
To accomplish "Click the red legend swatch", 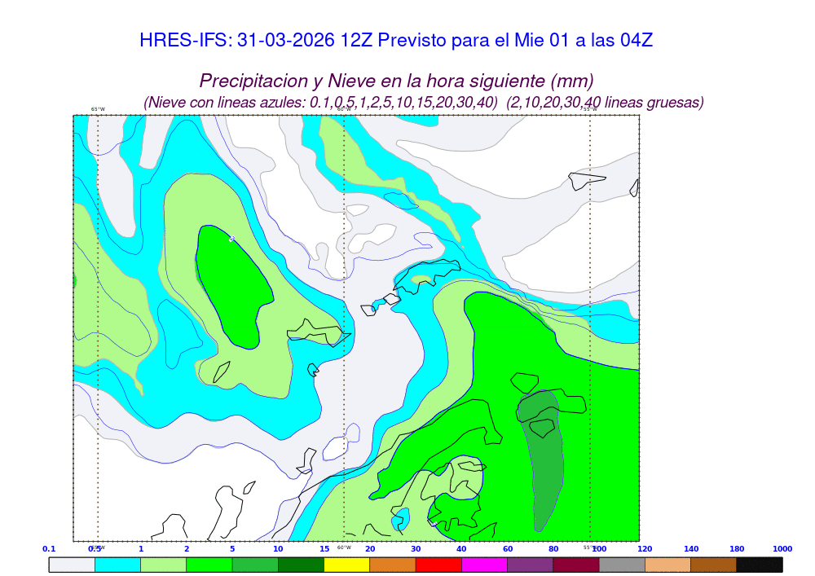I will click(x=438, y=564).
